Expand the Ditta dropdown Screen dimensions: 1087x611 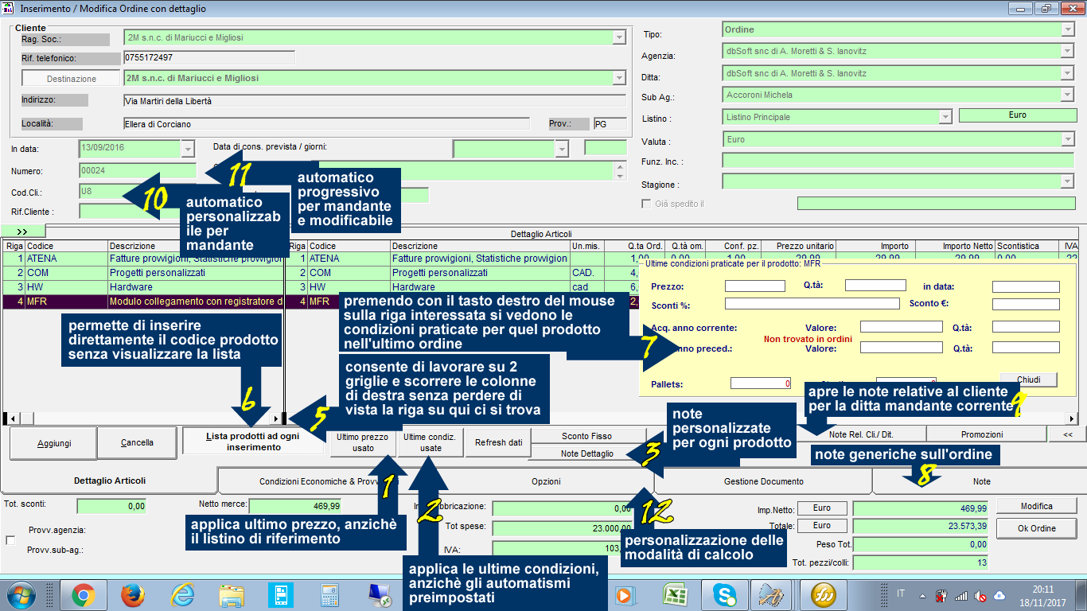pos(1068,73)
